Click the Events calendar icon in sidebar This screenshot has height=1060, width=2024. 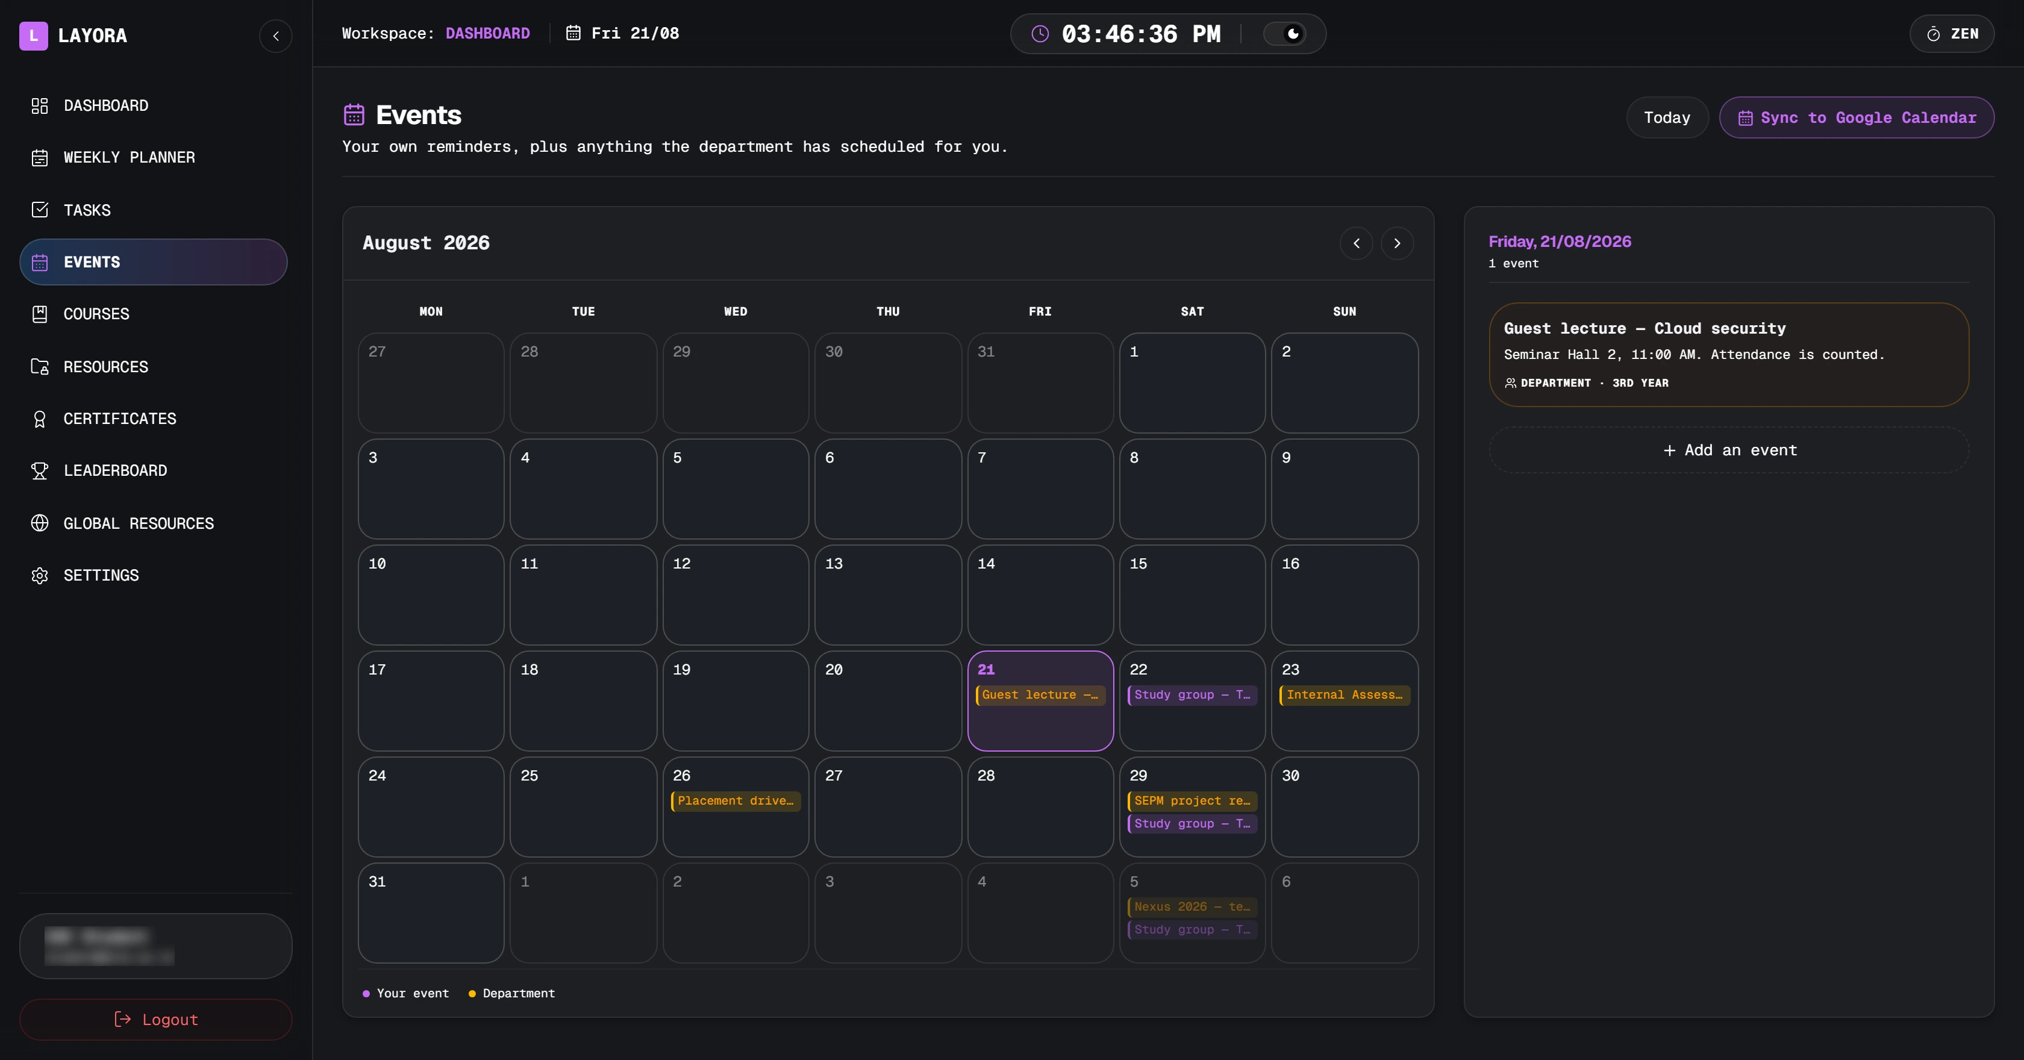(39, 261)
